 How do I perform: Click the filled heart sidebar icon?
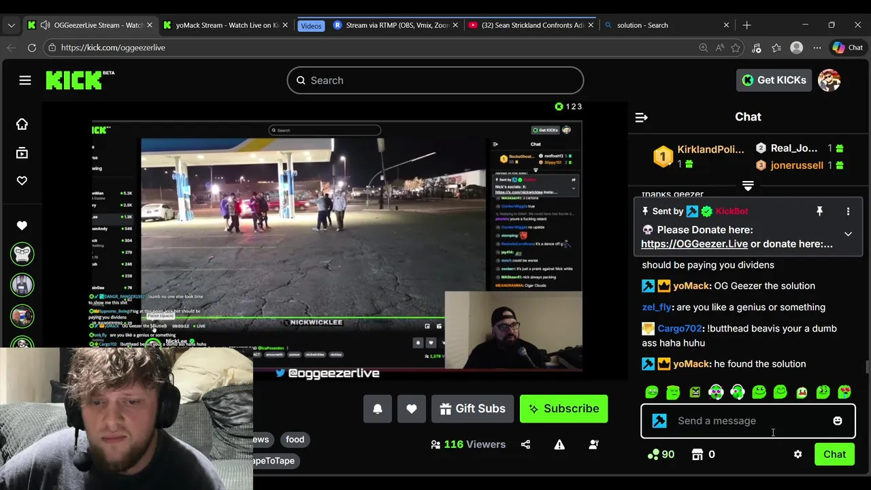[22, 225]
